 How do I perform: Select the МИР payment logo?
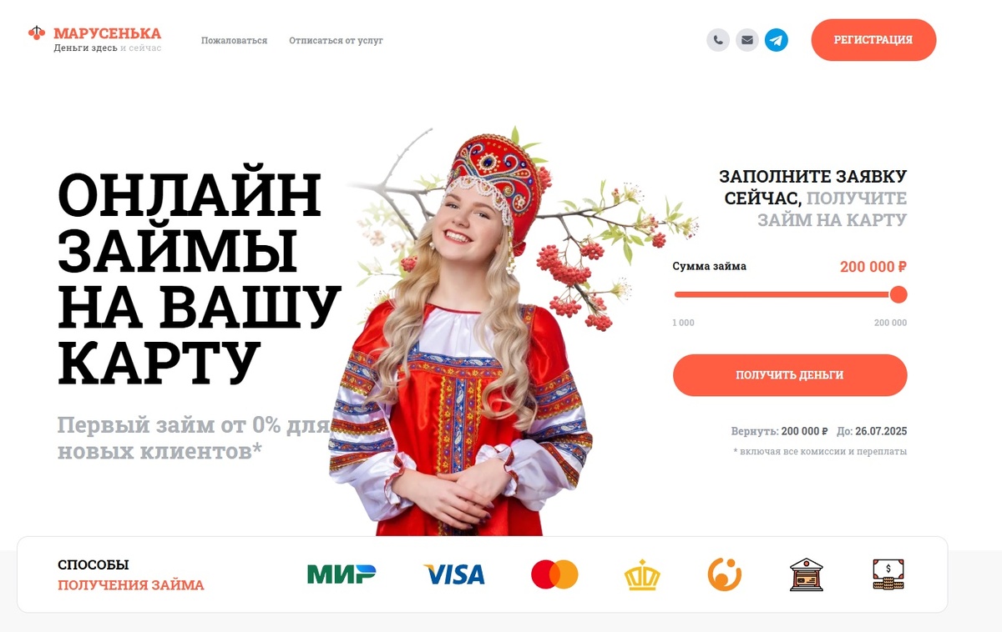342,574
